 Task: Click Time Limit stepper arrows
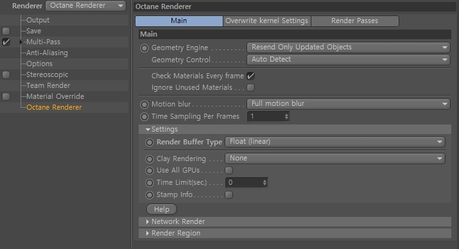264,183
